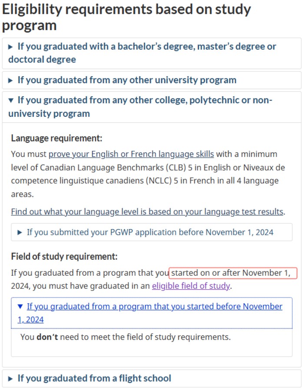This screenshot has width=304, height=389.
Task: Expand "If you submitted your PGWP application" text
Action: click(150, 232)
